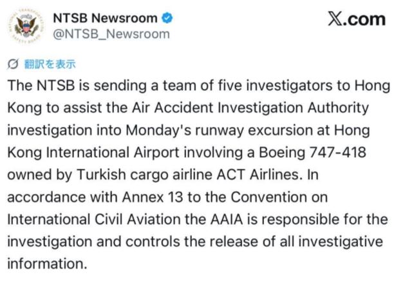The width and height of the screenshot is (396, 295).
Task: Click the final word "information." in tweet
Action: [x=46, y=264]
